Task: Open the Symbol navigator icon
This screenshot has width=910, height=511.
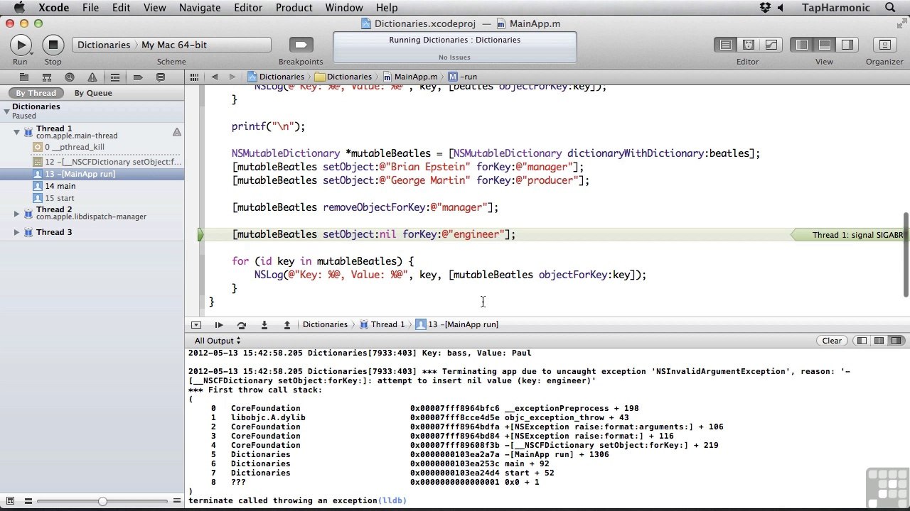Action: click(46, 77)
